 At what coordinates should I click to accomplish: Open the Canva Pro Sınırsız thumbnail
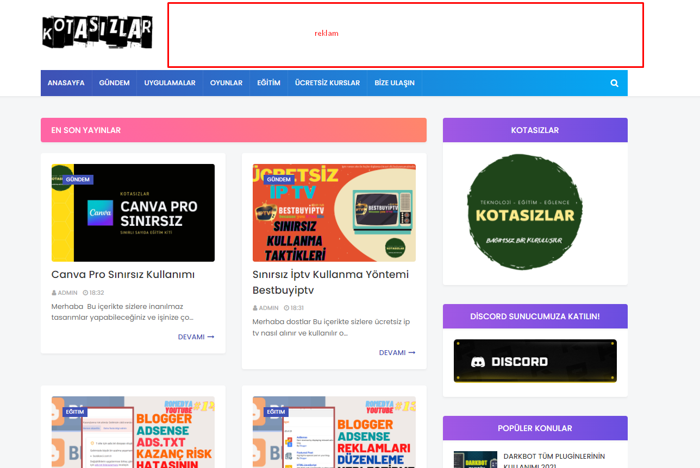pyautogui.click(x=133, y=213)
